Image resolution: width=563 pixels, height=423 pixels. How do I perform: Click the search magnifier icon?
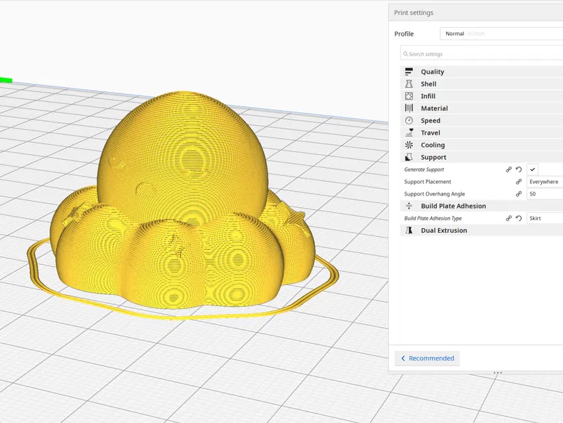pyautogui.click(x=406, y=54)
